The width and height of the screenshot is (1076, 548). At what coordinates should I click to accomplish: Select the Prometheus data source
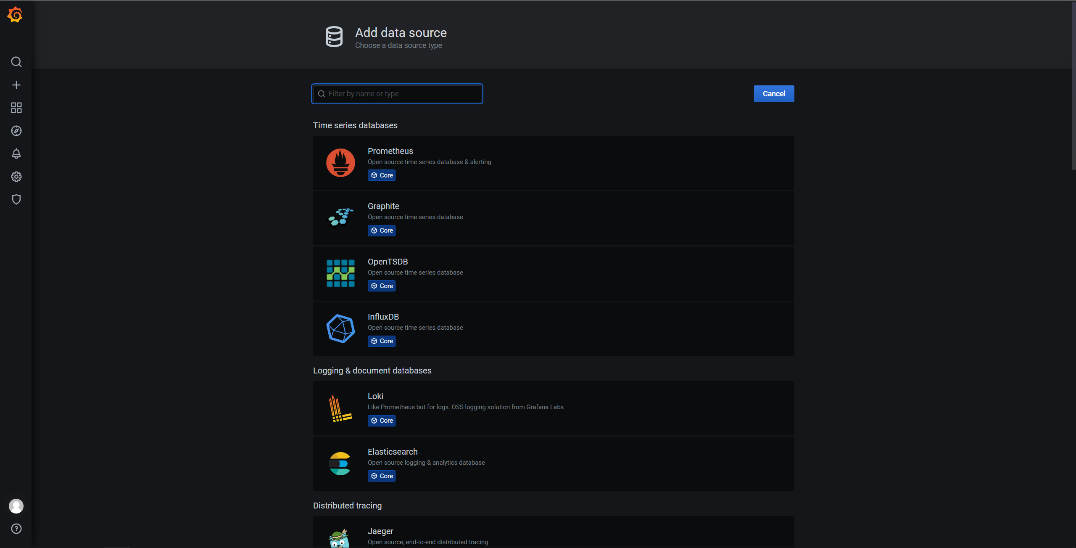553,163
